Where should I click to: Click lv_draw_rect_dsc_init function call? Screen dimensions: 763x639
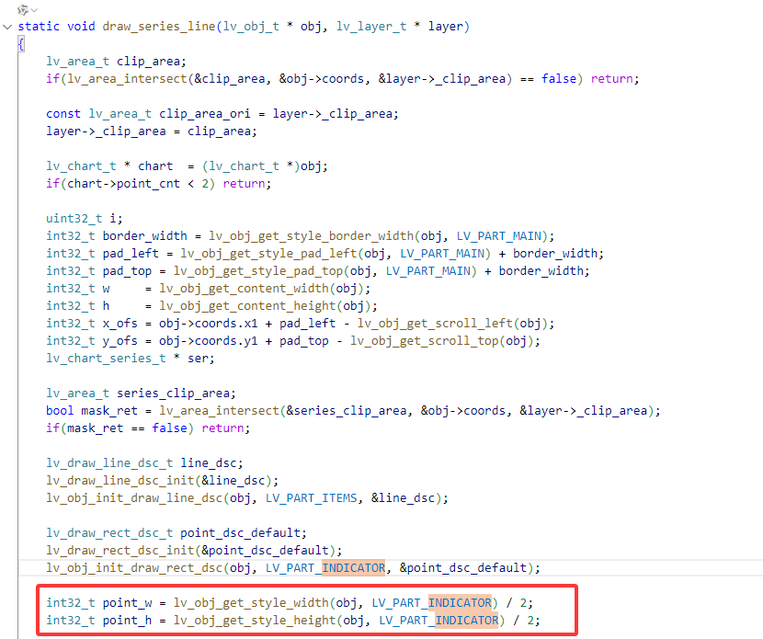click(x=120, y=551)
